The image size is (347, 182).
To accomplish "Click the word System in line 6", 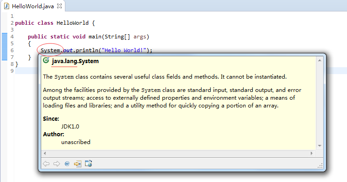I will click(x=50, y=50).
